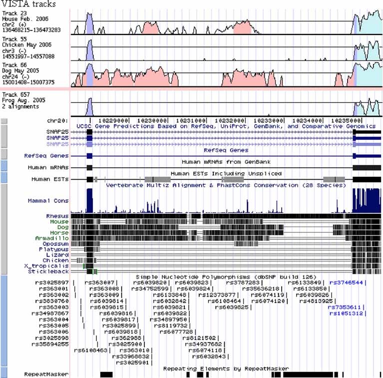Viewport: 383px width, 378px height.
Task: Open SNP rs3787283
Action: point(243,283)
